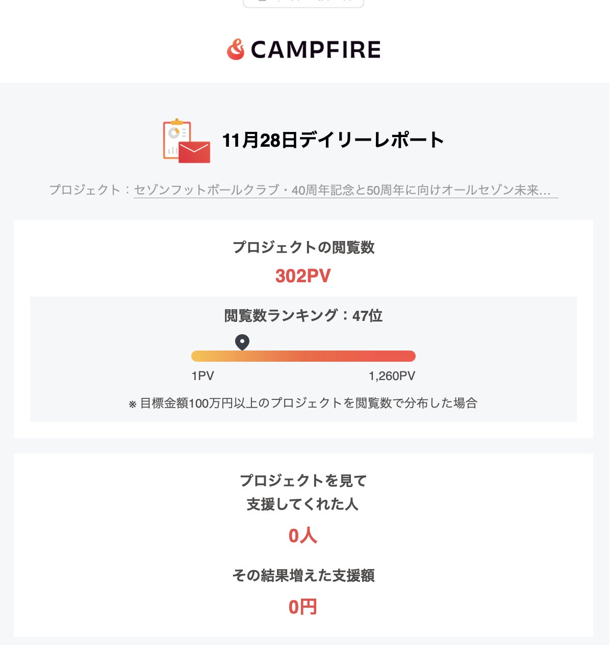Click the その結果増えた支援額 heading
This screenshot has width=611, height=645.
[x=303, y=576]
